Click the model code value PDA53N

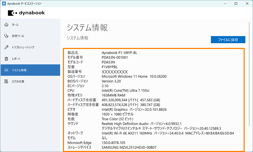[108, 62]
